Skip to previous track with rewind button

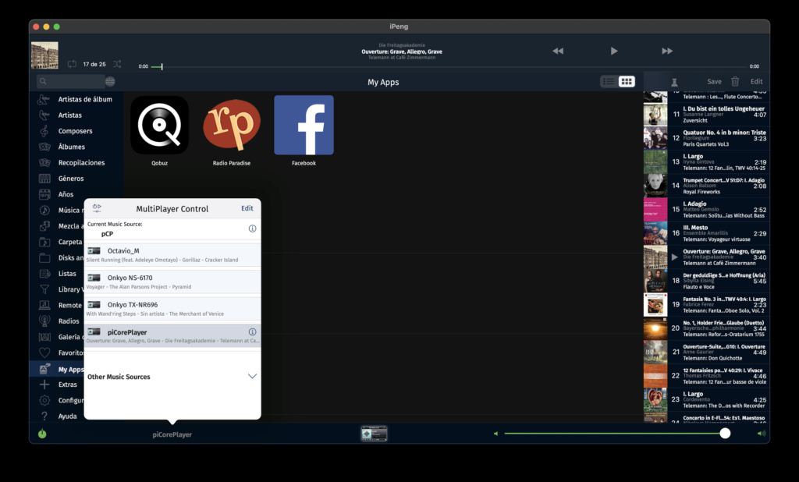[x=558, y=51]
